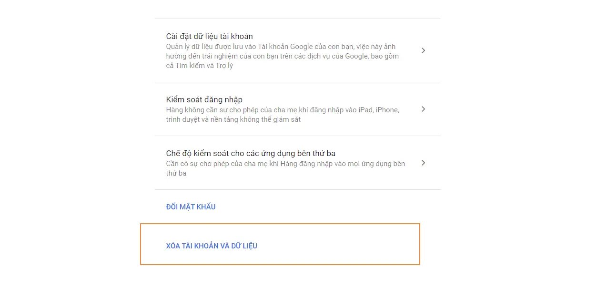Expand the Cài đặt dữ liệu tài khoản chevron

424,50
